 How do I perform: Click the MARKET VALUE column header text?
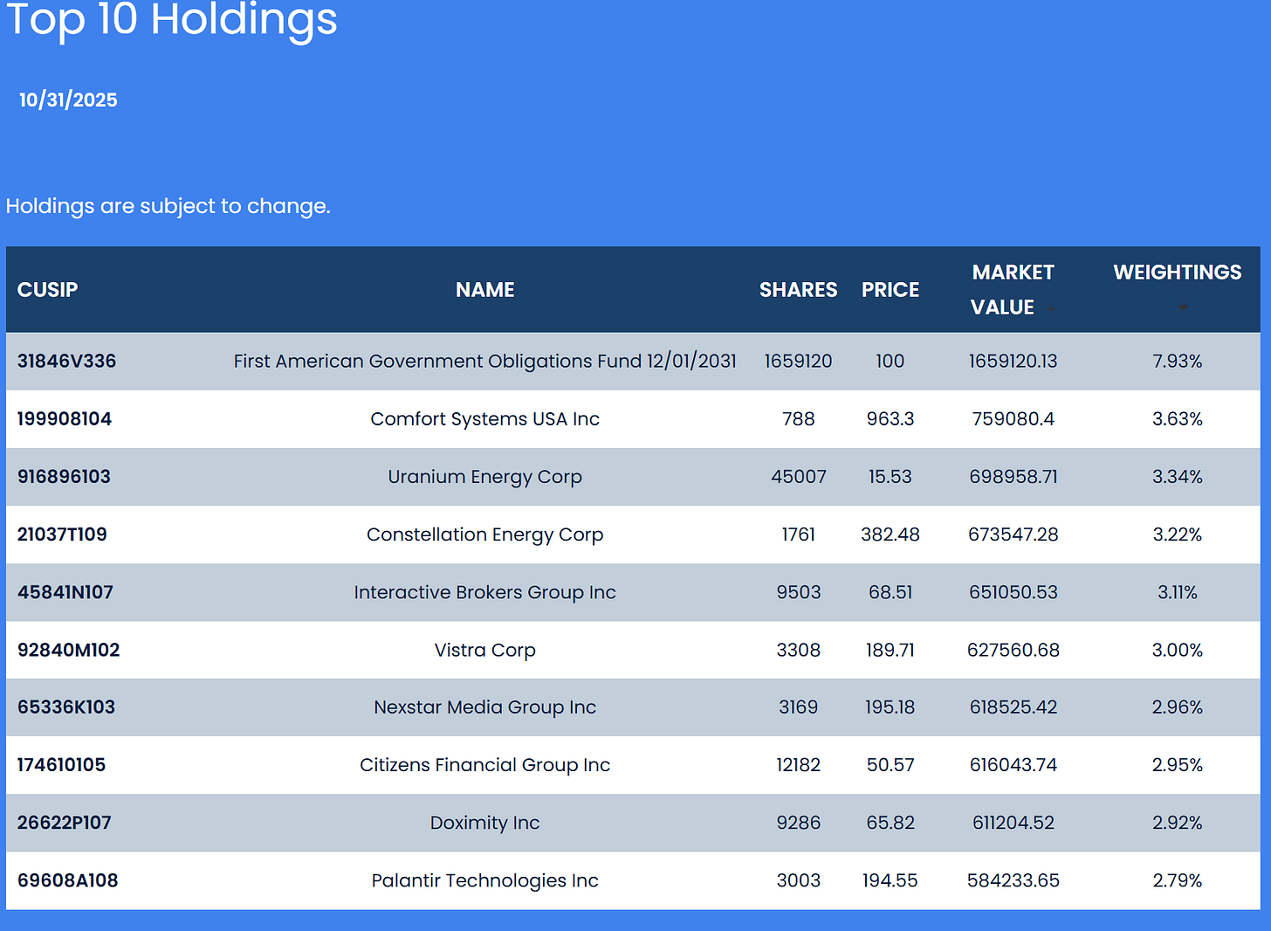[1013, 290]
